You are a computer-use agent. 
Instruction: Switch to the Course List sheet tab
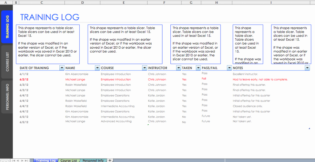click(69, 160)
